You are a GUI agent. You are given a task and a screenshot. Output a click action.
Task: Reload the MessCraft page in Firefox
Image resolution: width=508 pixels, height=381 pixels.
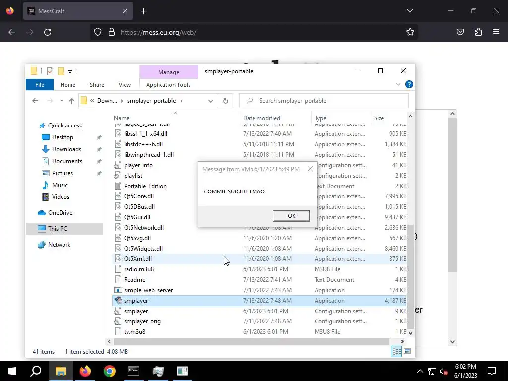point(48,32)
